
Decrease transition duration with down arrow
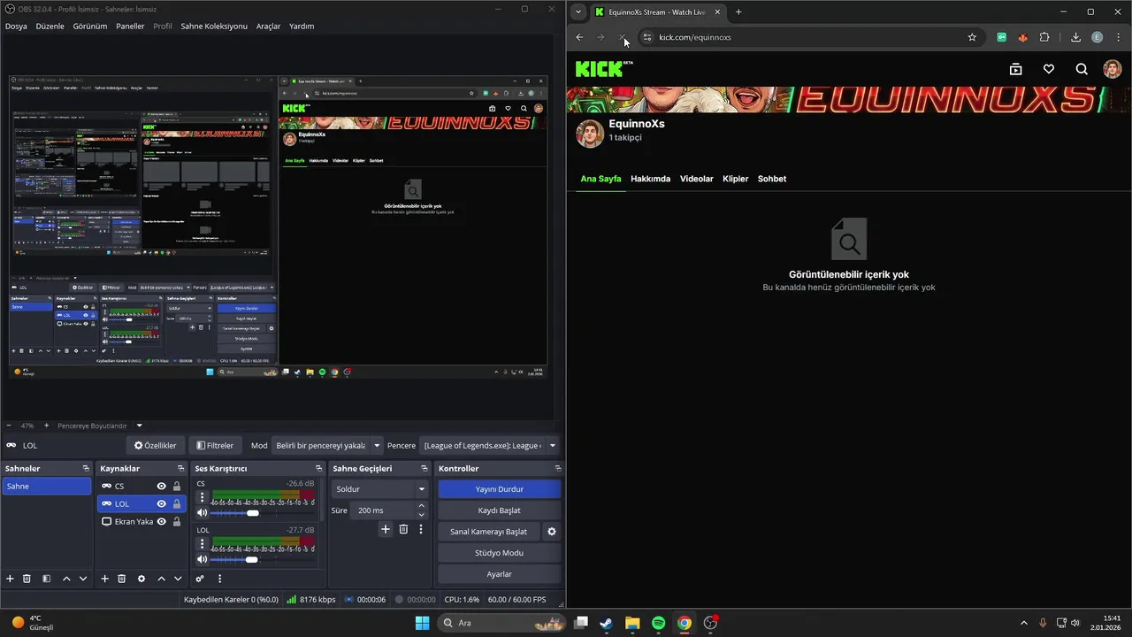pos(421,515)
